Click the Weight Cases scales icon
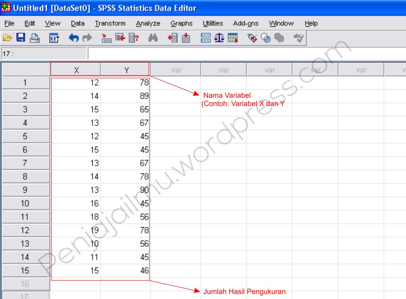 point(219,38)
